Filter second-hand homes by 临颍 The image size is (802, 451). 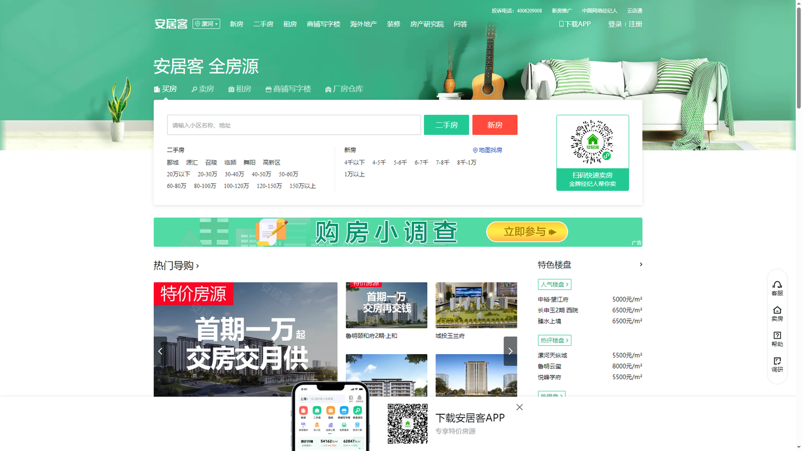tap(230, 163)
